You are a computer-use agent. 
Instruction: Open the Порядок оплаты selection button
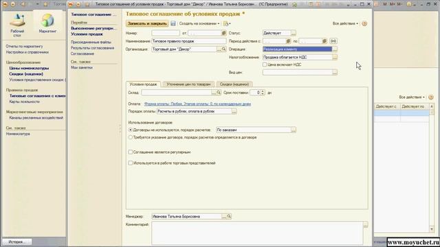click(234, 111)
